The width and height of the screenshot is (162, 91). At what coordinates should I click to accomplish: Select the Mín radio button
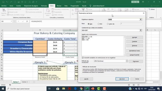point(98,24)
